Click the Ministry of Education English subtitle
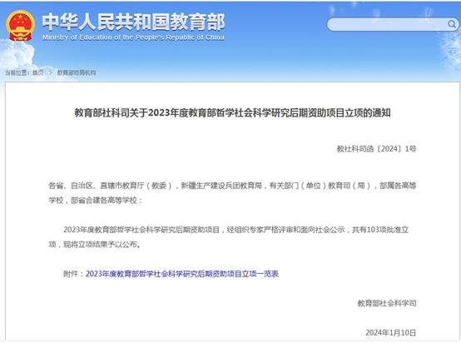 point(133,37)
